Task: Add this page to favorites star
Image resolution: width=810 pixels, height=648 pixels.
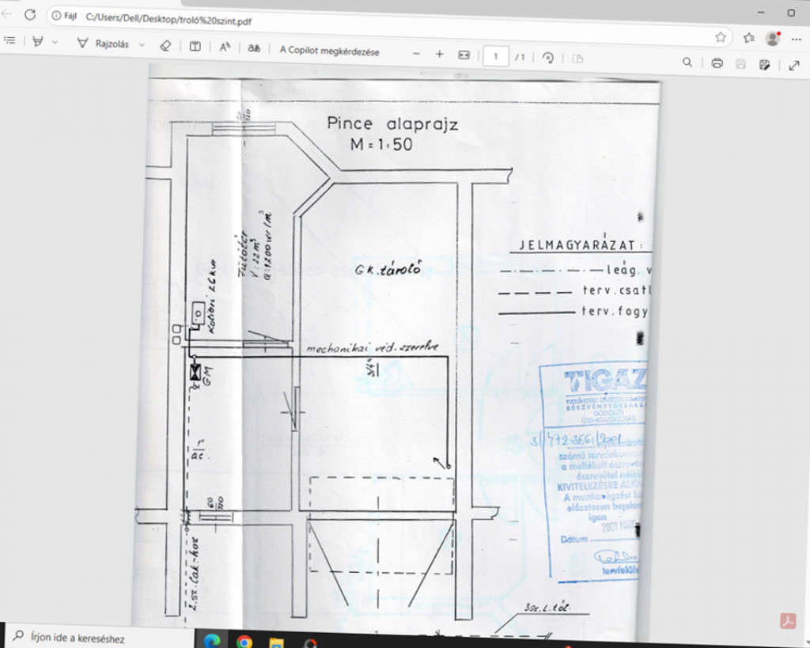Action: click(x=721, y=36)
